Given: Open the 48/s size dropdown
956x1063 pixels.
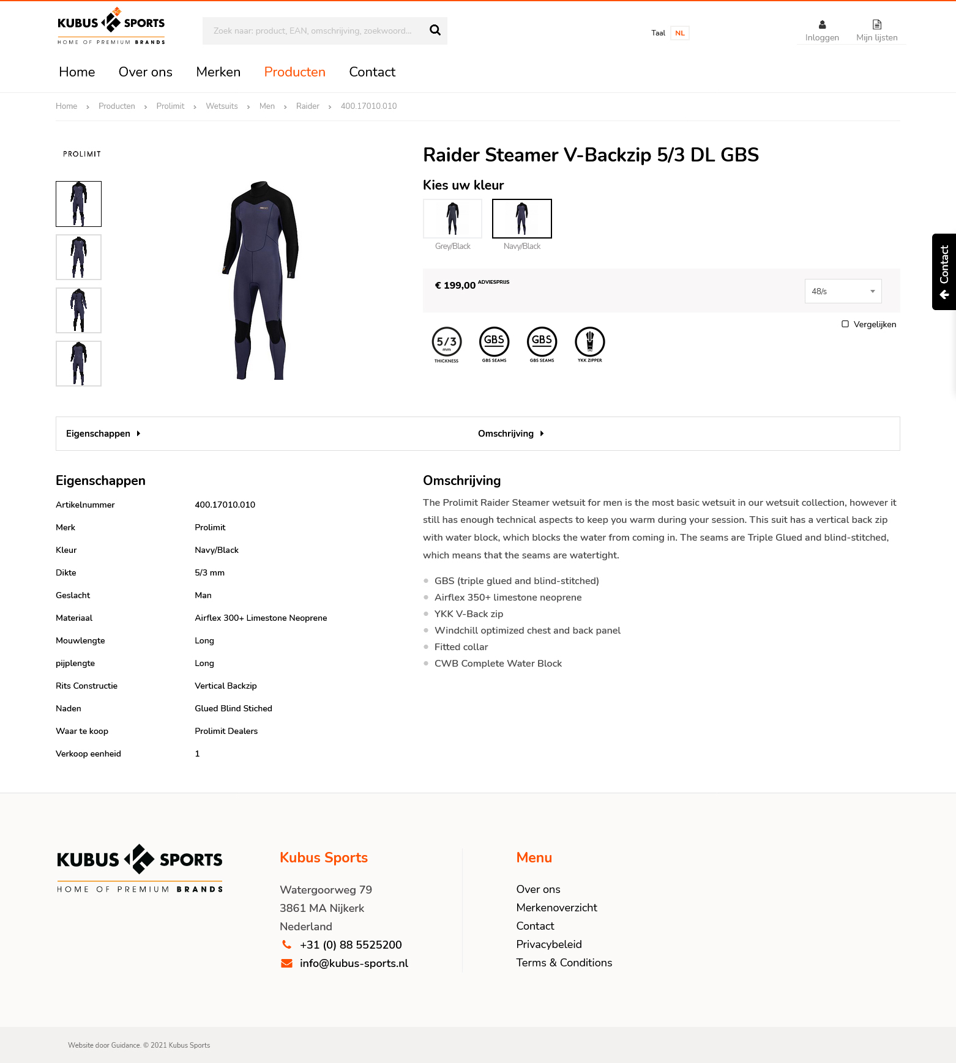Looking at the screenshot, I should (843, 291).
